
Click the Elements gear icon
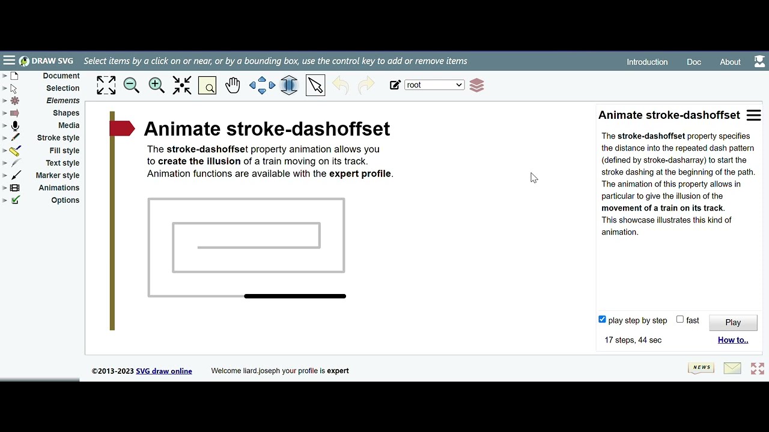[x=15, y=100]
